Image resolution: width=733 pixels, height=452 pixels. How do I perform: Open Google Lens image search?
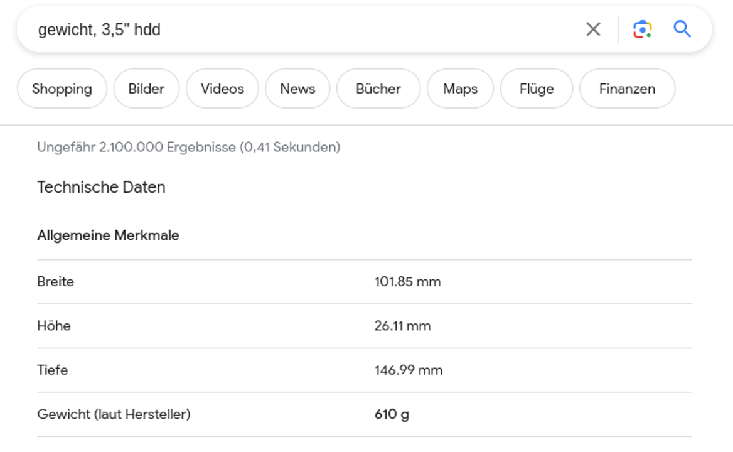[x=641, y=28]
